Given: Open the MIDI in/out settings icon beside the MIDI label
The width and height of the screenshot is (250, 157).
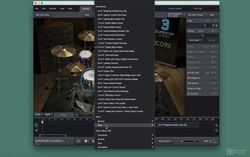Looking at the screenshot, I should [211, 141].
